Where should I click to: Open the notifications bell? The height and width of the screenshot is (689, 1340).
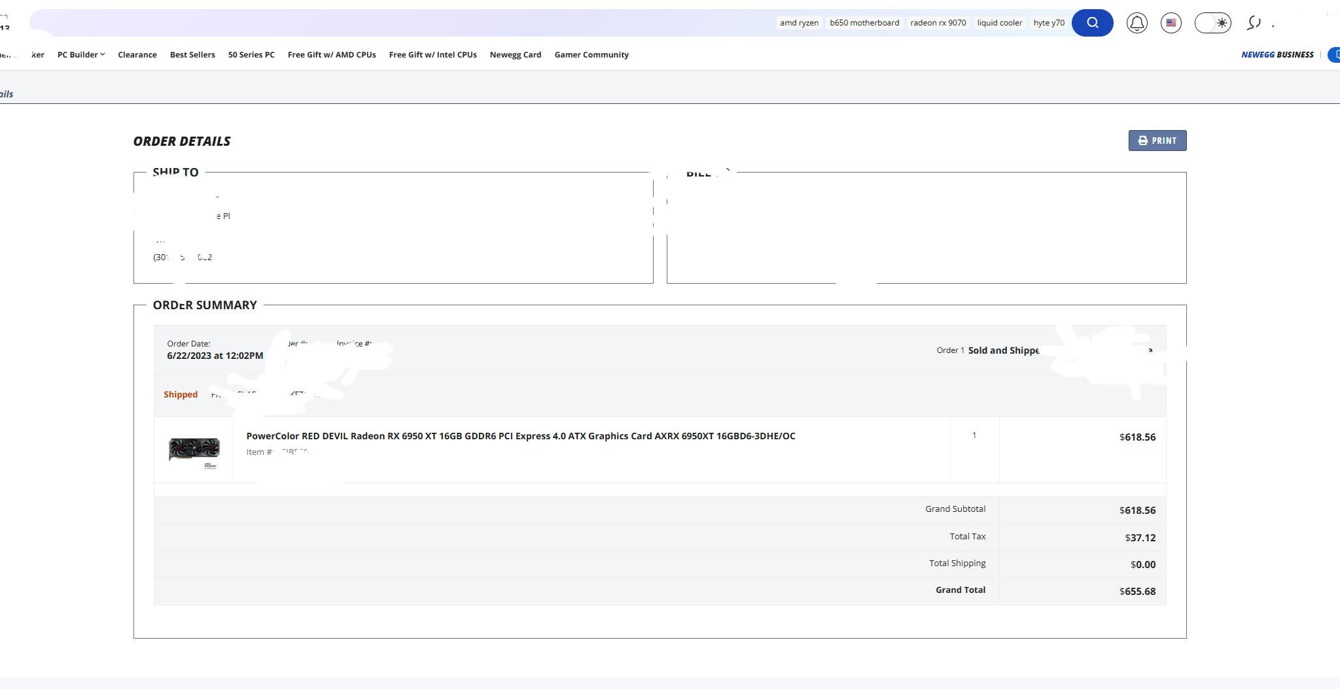point(1137,23)
